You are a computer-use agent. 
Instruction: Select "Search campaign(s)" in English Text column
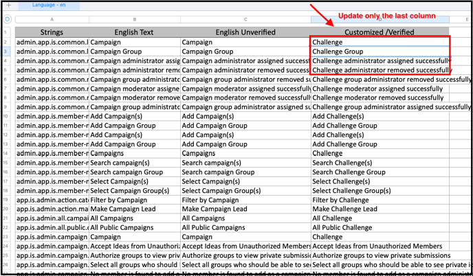coord(135,163)
